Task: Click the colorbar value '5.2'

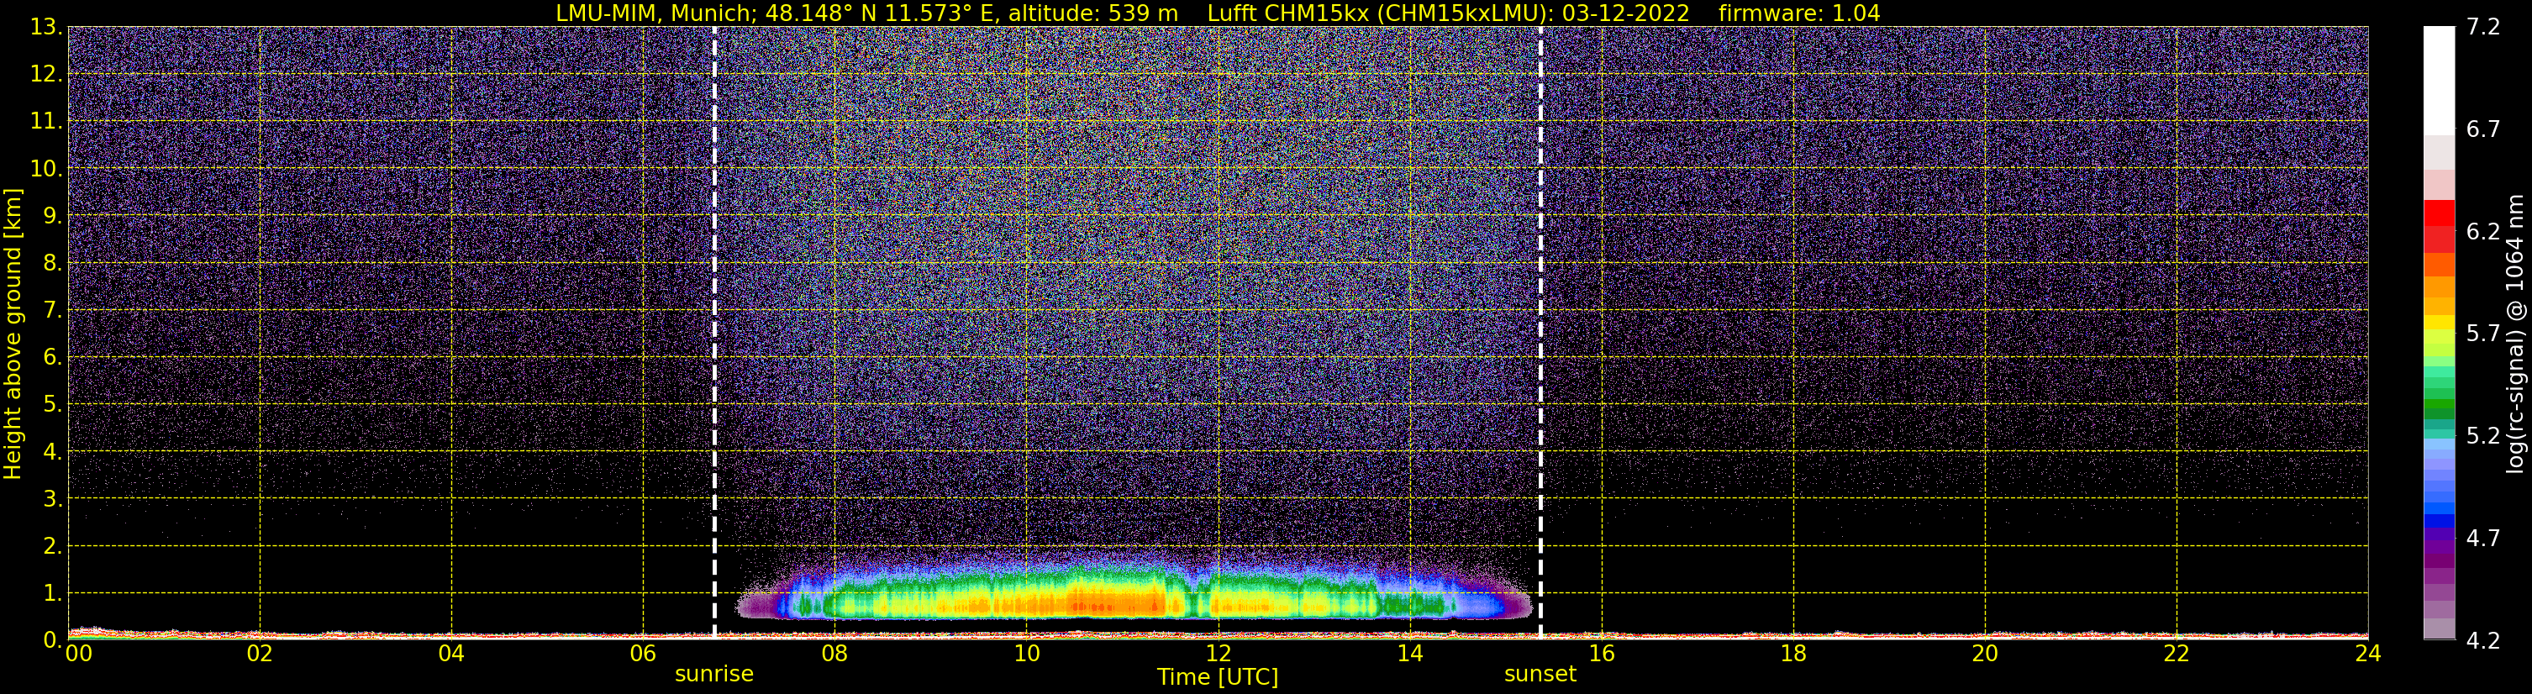Action: pos(2483,435)
